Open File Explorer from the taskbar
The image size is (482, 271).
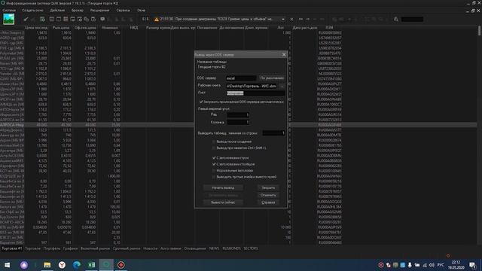click(47, 265)
